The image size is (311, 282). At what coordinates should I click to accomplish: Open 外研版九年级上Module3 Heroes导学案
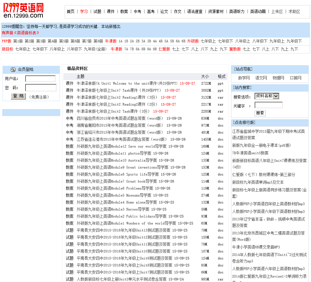113,210
